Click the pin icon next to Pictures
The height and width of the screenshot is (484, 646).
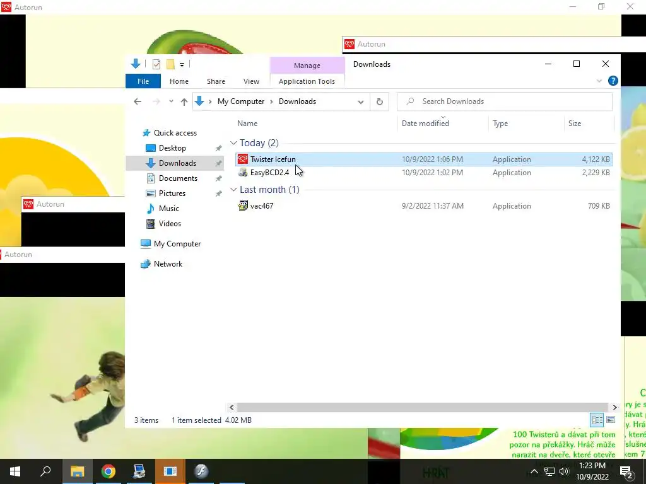[x=218, y=194]
